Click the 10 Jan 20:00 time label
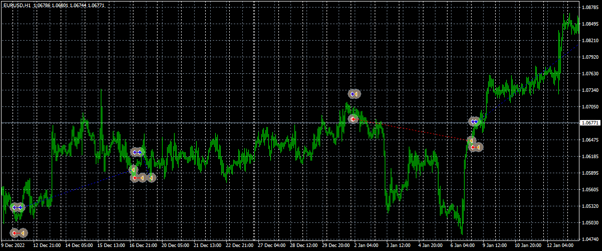Viewport: 602px width, 251px height. [x=529, y=246]
